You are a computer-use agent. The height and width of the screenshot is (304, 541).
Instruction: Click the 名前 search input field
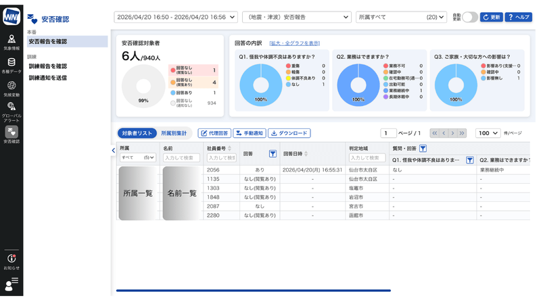[181, 158]
